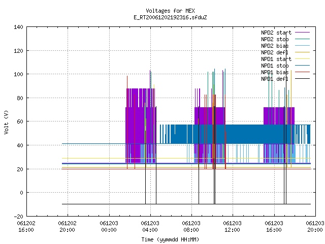Click the chart title Voltages for MEX
This screenshot has width=325, height=244.
tap(170, 11)
